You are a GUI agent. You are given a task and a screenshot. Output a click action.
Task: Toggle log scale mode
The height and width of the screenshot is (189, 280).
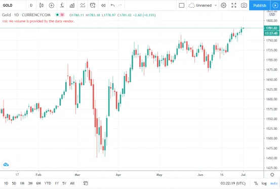tap(264, 183)
